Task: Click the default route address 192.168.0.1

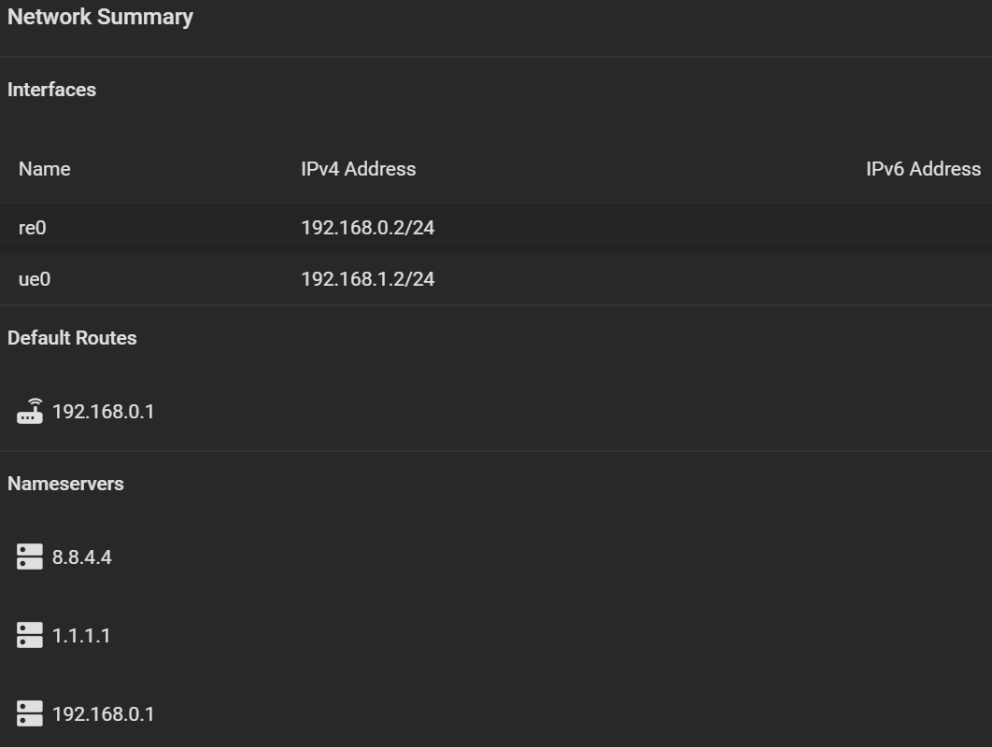Action: (103, 412)
